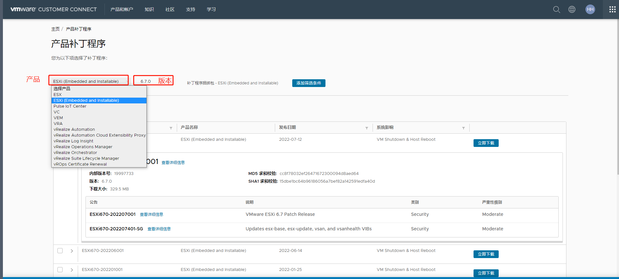Click the filter icon left of 产品名称 column
Viewport: 619px width, 279px height.
click(x=171, y=128)
